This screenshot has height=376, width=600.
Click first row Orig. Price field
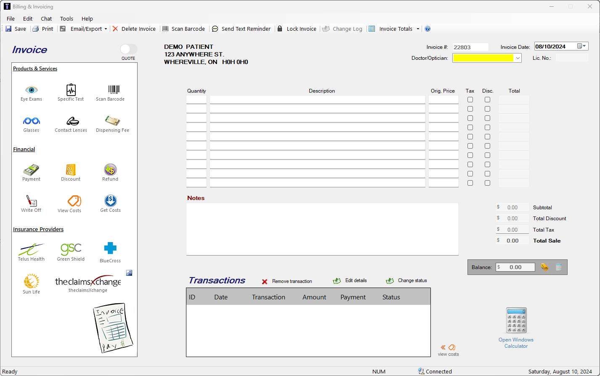[x=443, y=100]
